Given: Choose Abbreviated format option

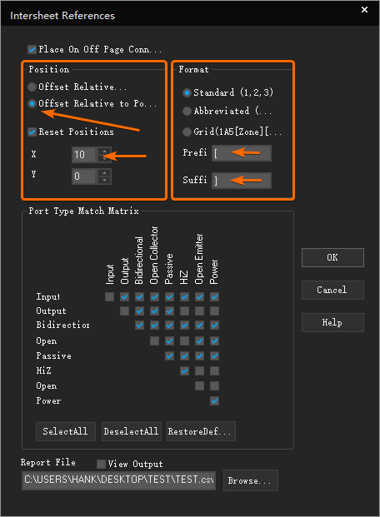Looking at the screenshot, I should point(187,112).
